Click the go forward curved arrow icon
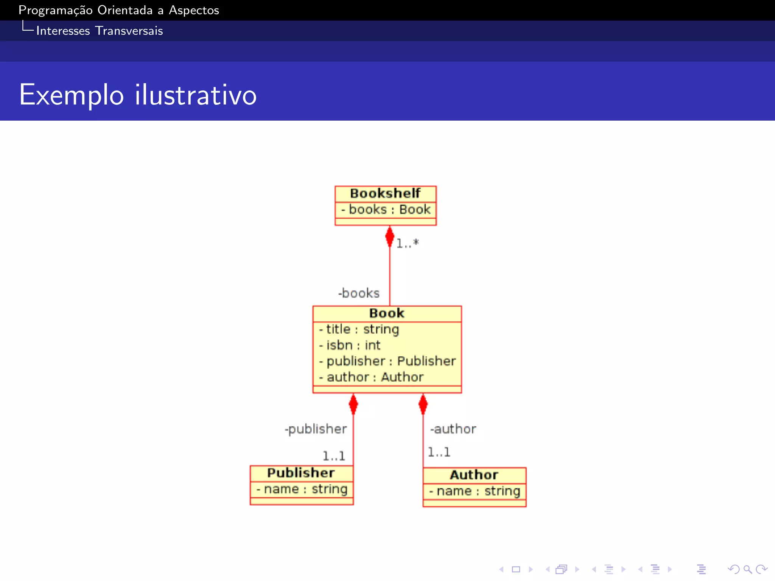The image size is (775, 581). 761,569
